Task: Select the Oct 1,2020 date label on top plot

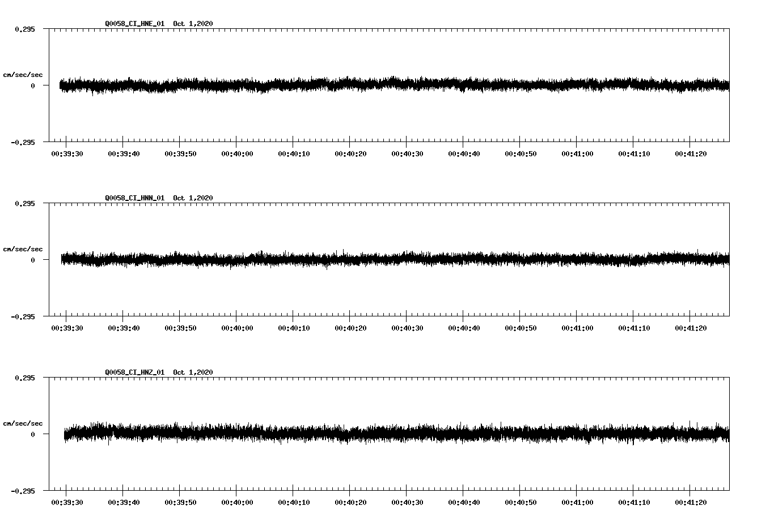Action: [x=193, y=23]
